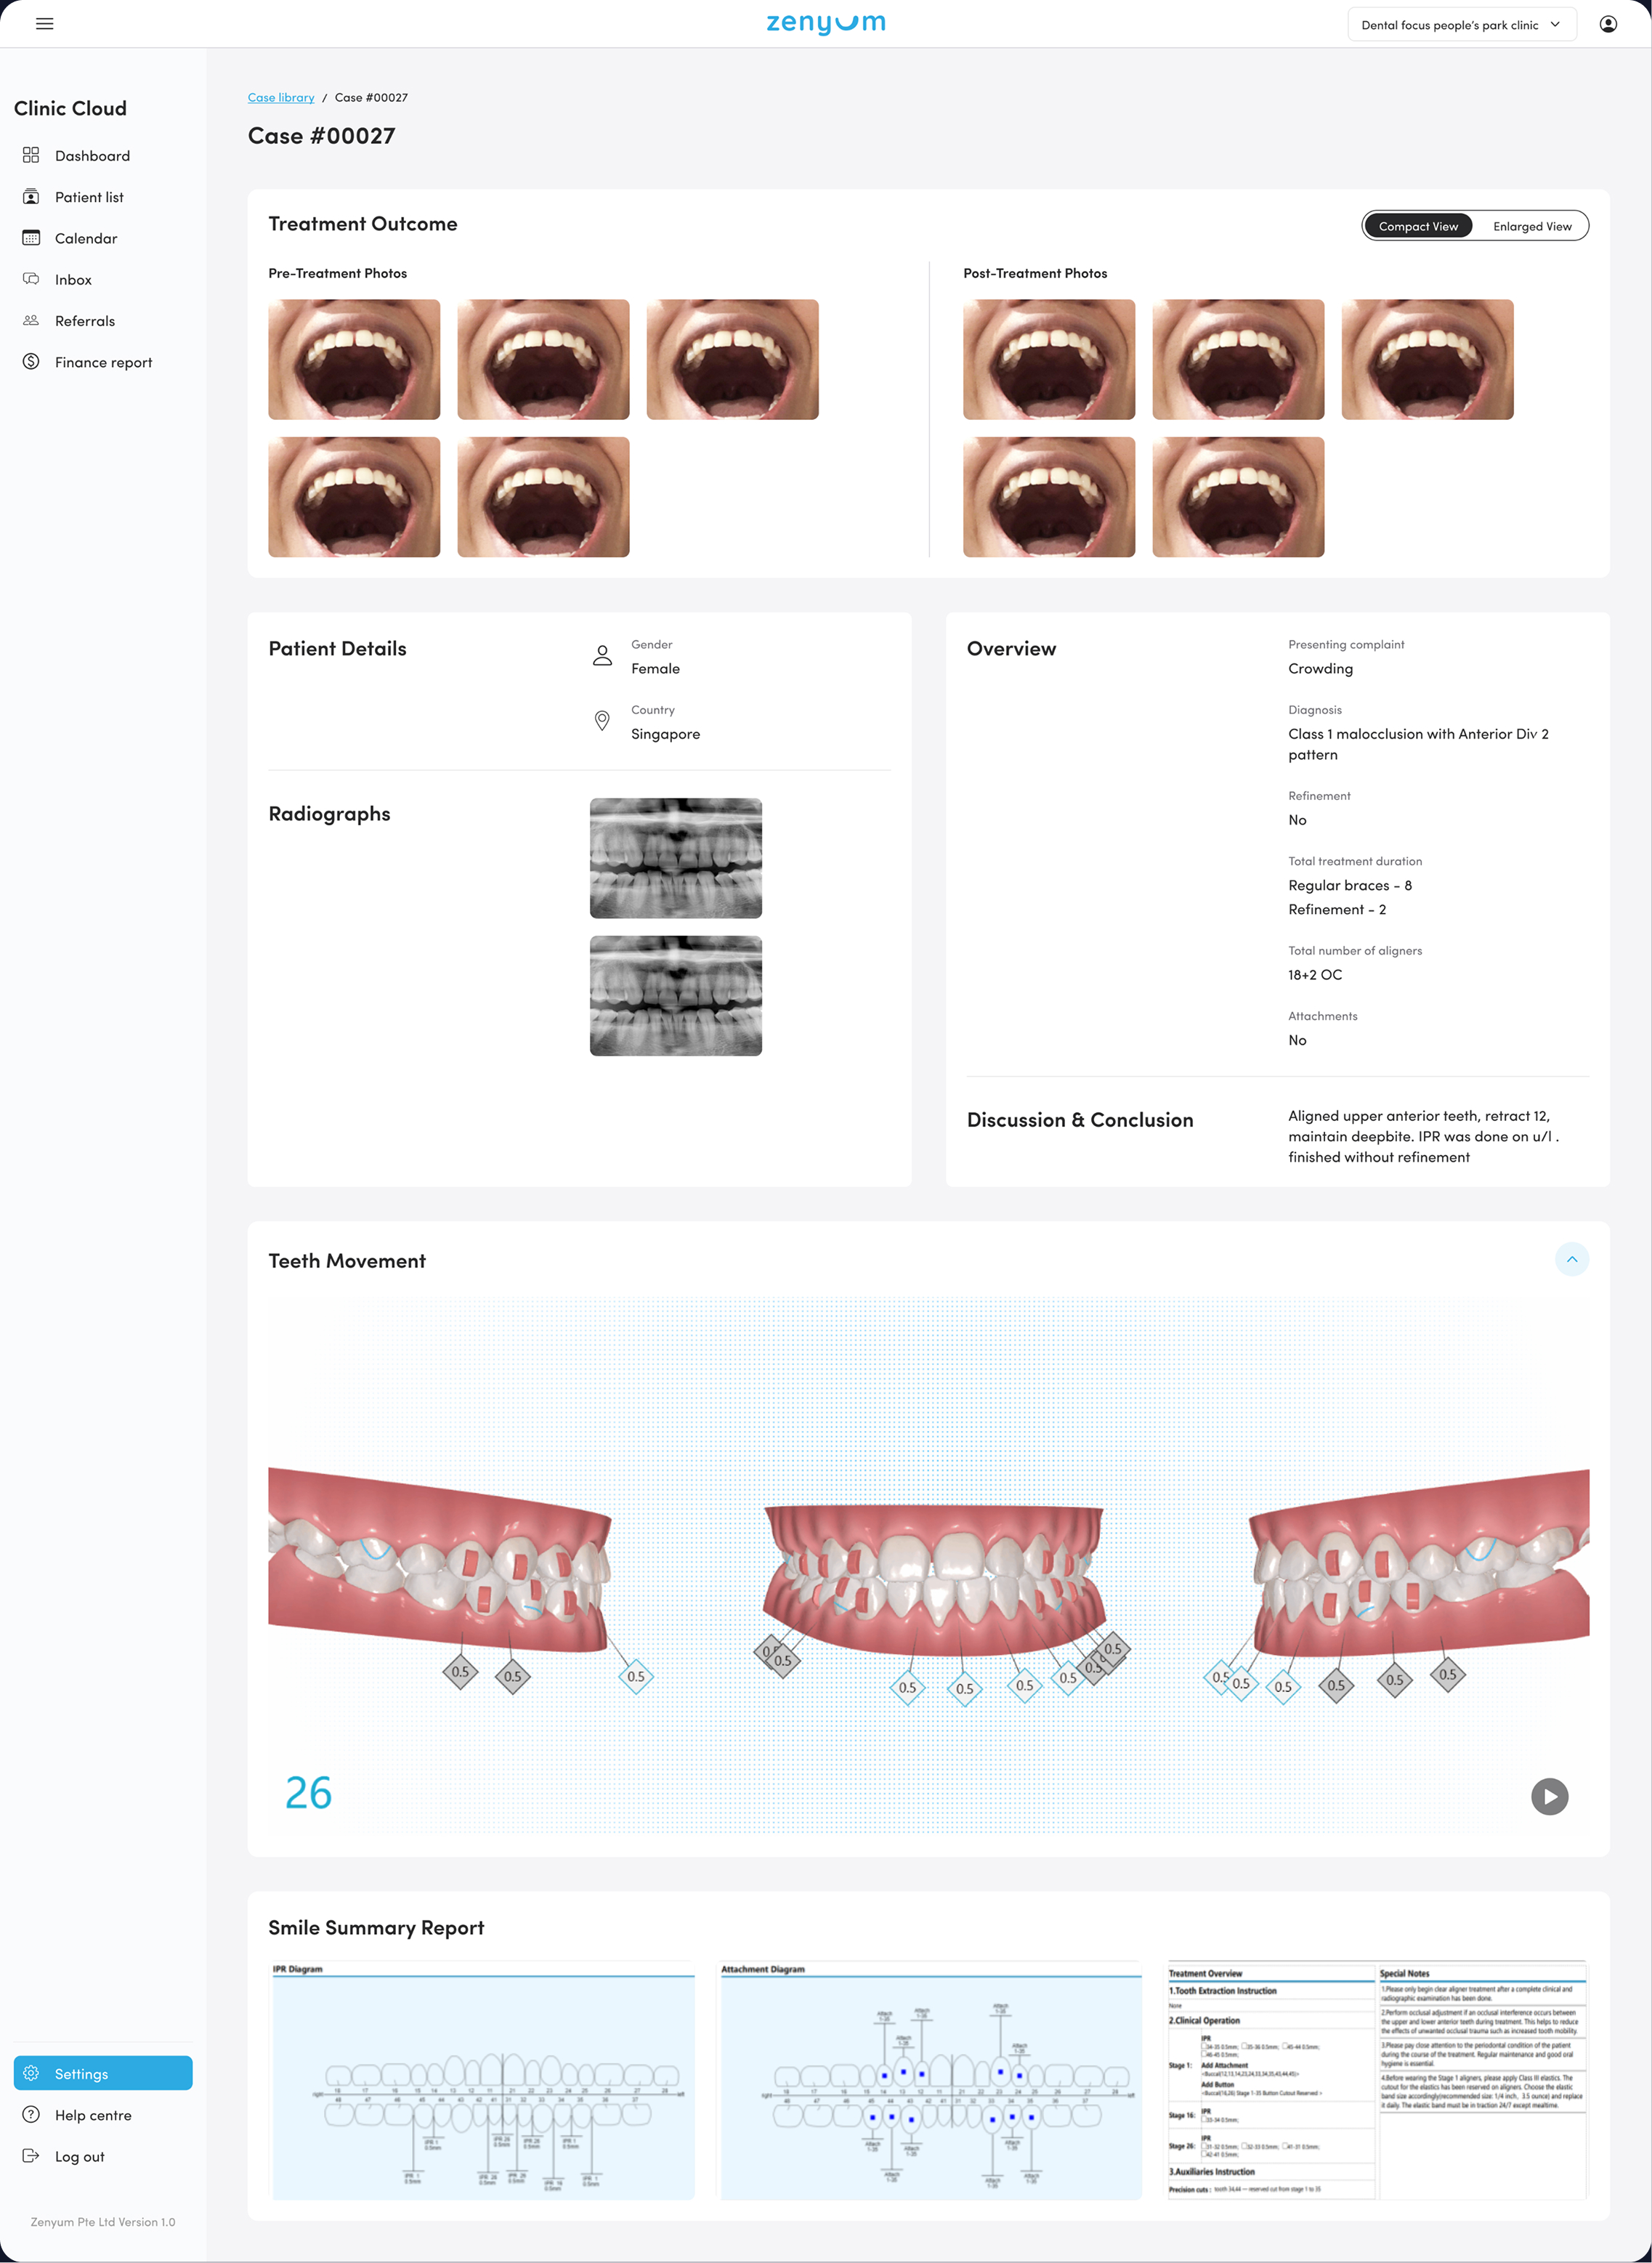This screenshot has height=2263, width=1652.
Task: Open the IPR Diagram thumbnail
Action: 483,2080
